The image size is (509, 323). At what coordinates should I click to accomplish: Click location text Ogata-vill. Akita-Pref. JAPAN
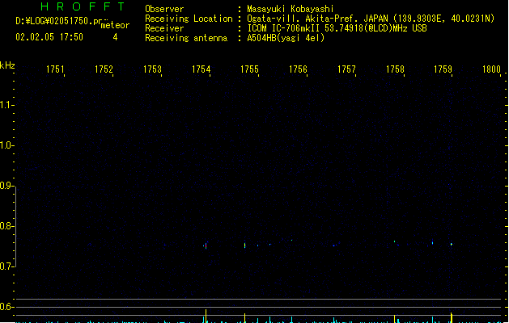[317, 19]
